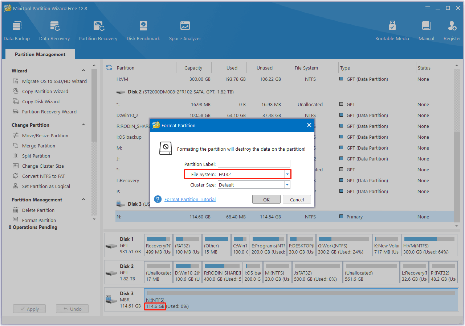
Task: Open Data Backup tool
Action: pyautogui.click(x=17, y=31)
